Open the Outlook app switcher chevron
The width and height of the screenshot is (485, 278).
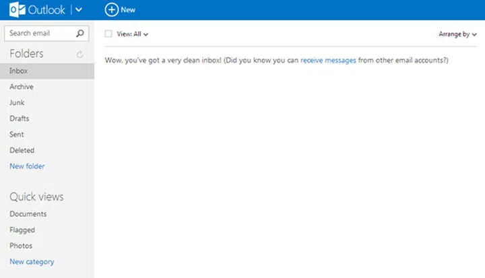(79, 10)
